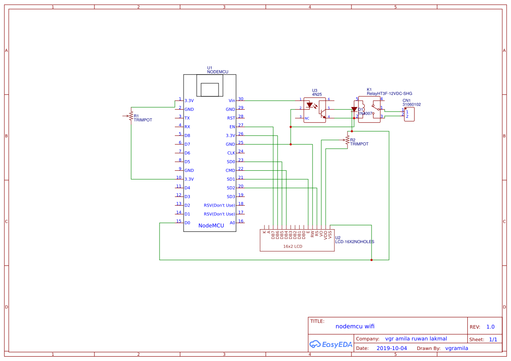Select the TRIMPOT R2 symbol

pos(347,140)
